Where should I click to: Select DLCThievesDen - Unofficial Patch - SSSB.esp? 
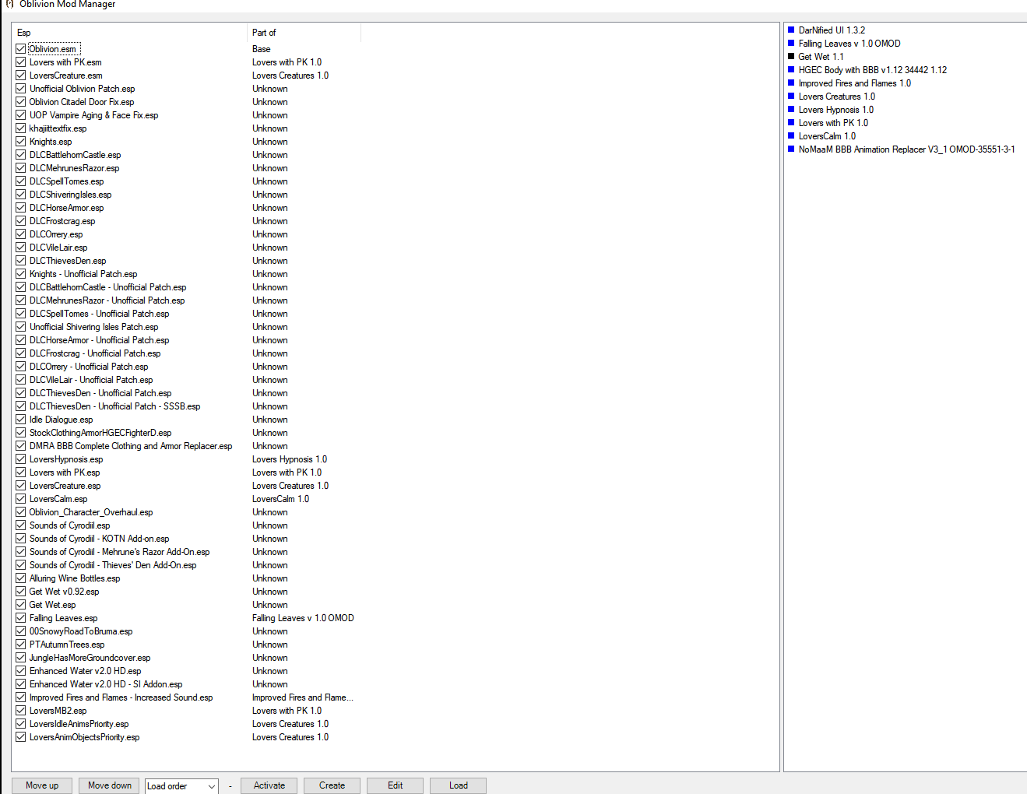pos(115,406)
